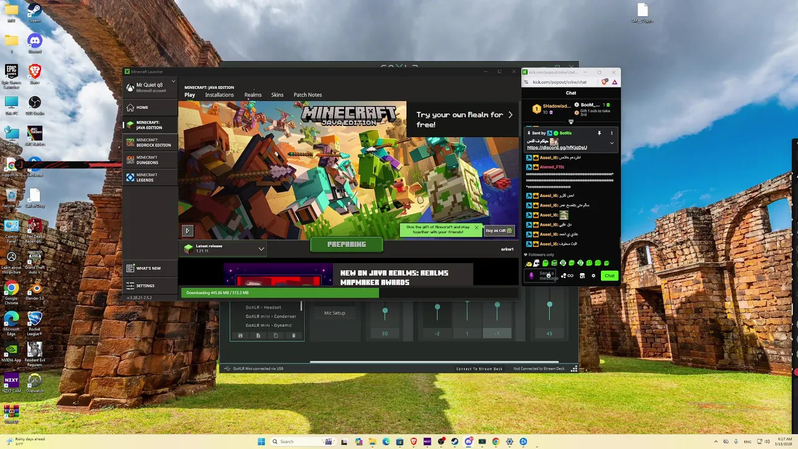Click the purple microphone icon in chat
This screenshot has height=449, width=798.
click(531, 276)
